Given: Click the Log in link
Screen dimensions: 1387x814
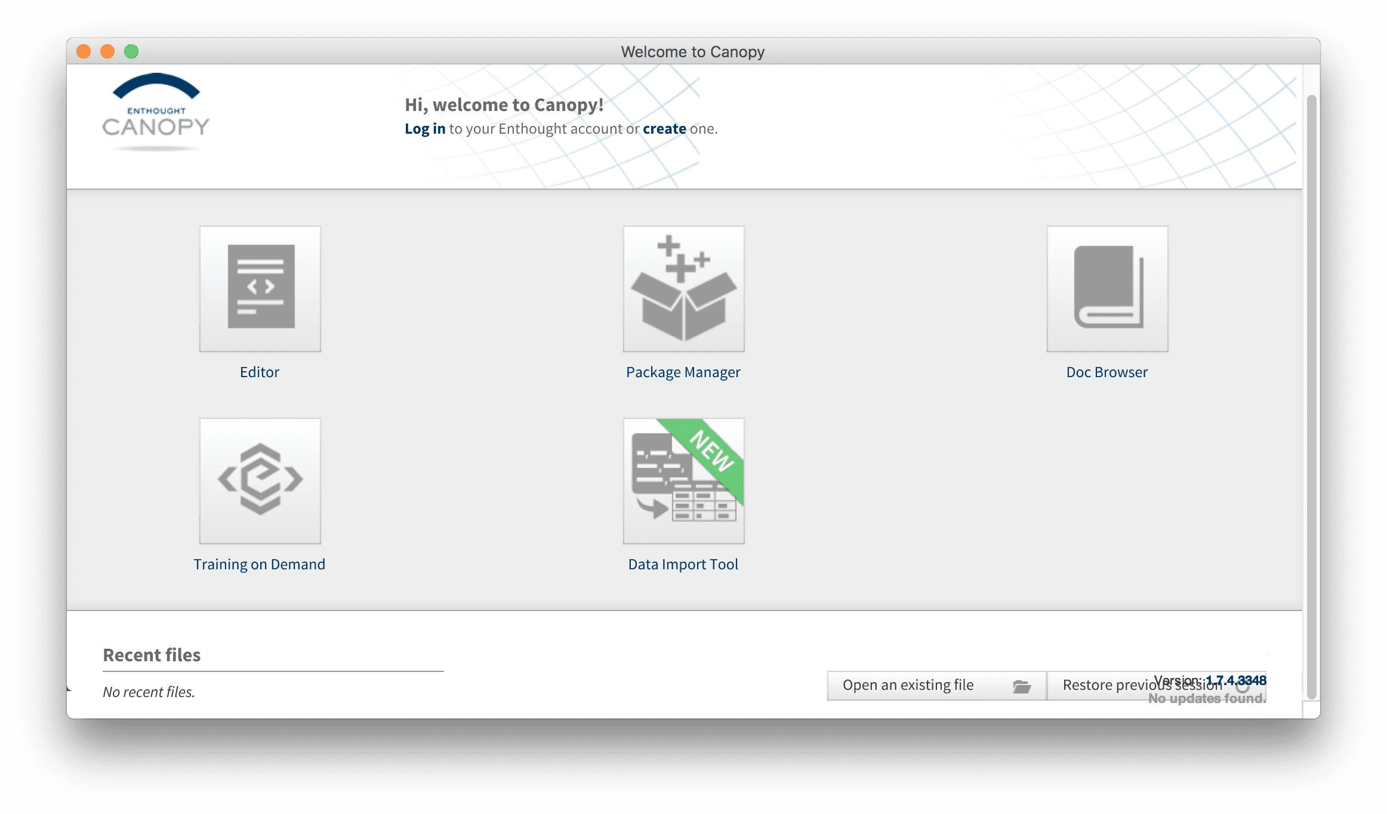Looking at the screenshot, I should point(425,129).
